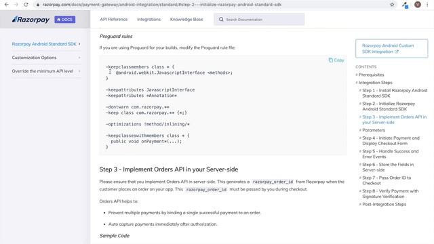Go to Step 1 - Install Razorpay Android Standard SDK
Image resolution: width=434 pixels, height=244 pixels.
point(395,93)
